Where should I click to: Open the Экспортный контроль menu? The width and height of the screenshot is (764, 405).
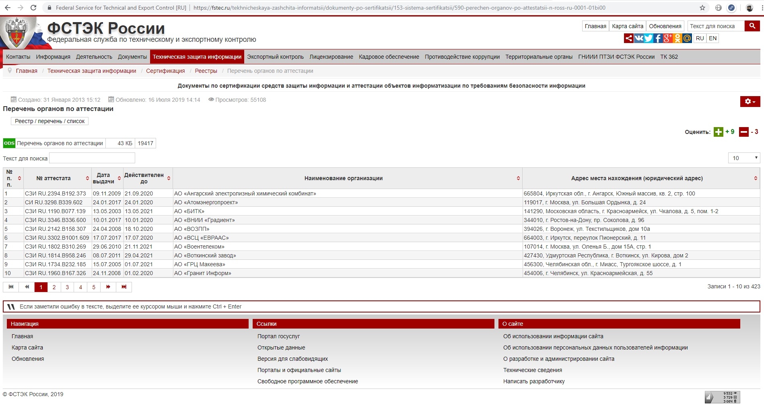[275, 57]
